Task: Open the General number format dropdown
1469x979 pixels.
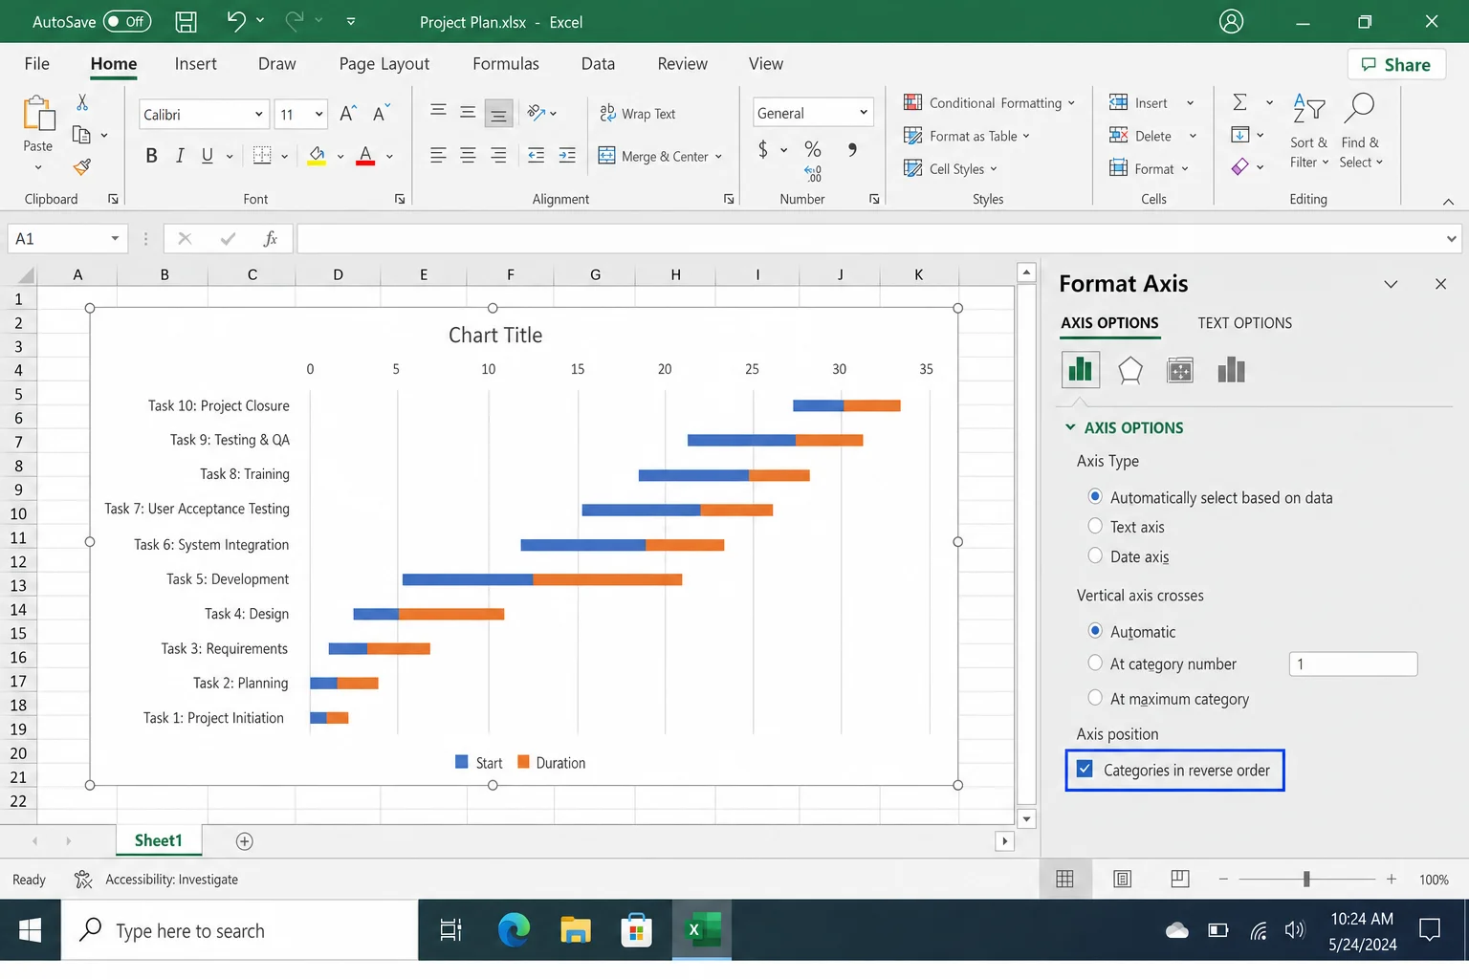Action: [x=864, y=113]
